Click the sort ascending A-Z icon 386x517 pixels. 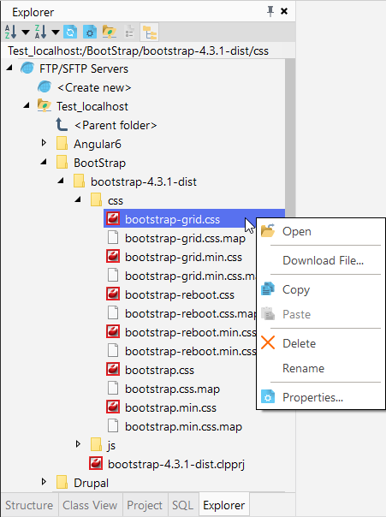pos(10,32)
